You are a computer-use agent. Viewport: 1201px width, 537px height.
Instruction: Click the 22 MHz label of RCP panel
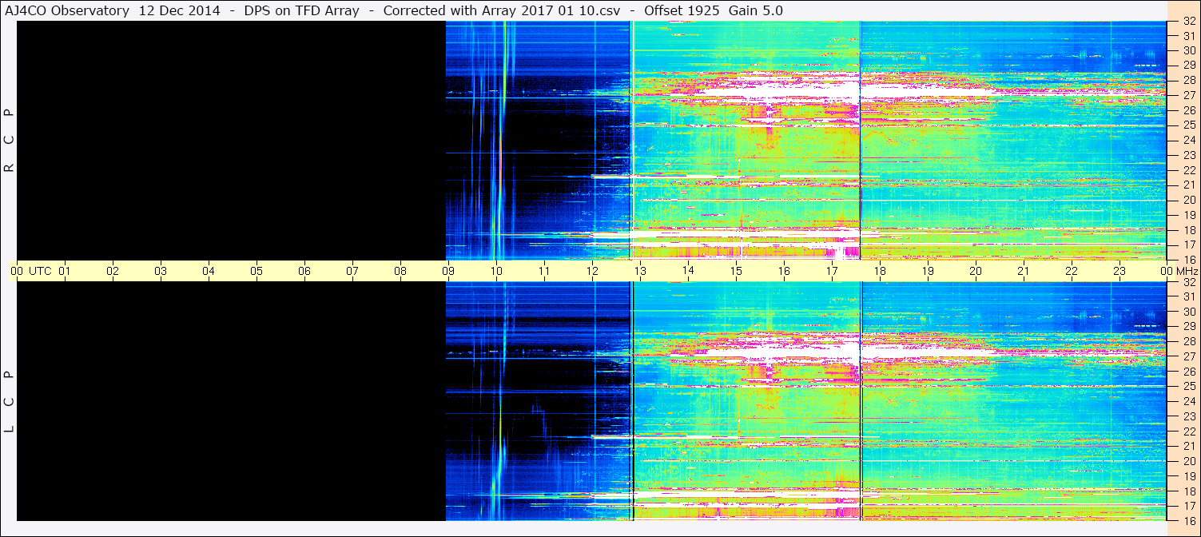(x=1188, y=170)
